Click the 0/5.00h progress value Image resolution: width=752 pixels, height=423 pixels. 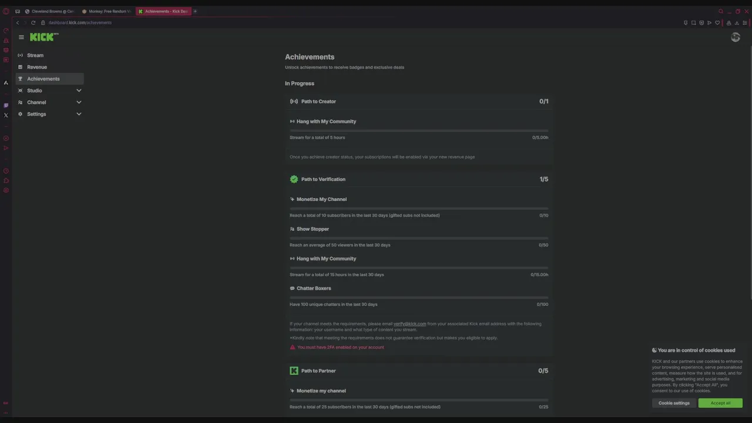pyautogui.click(x=540, y=137)
